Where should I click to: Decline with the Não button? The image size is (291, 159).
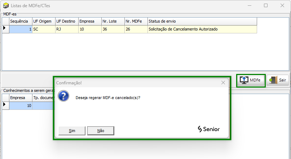click(101, 131)
